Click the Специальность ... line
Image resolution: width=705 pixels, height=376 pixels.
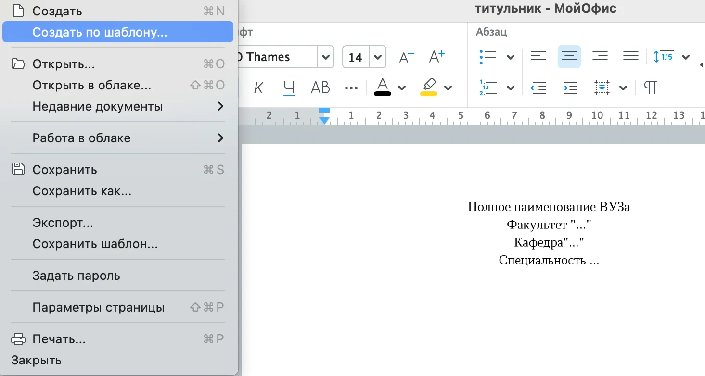(549, 261)
